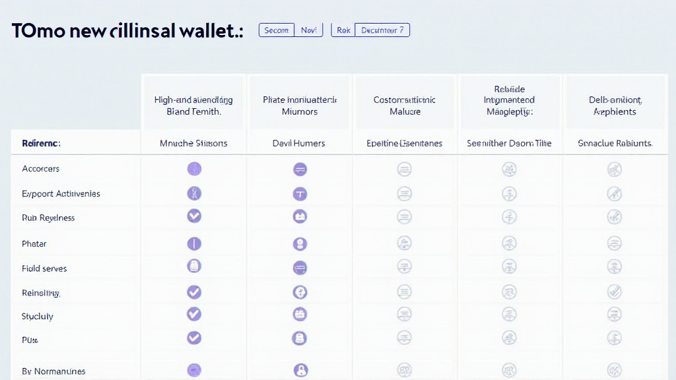Toggle the Stuciuly checkmark under Muuche Stiimonts
The image size is (676, 380).
[194, 314]
